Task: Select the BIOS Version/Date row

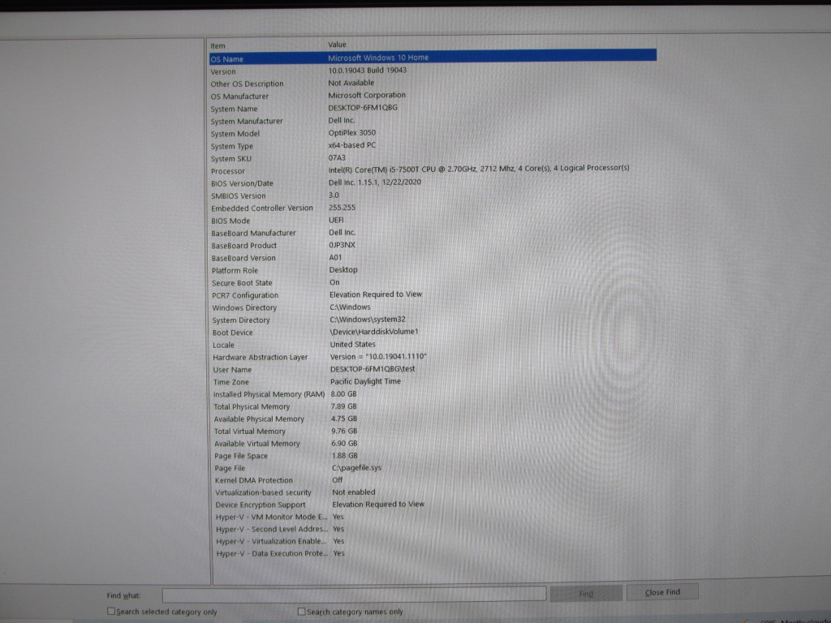Action: tap(433, 183)
